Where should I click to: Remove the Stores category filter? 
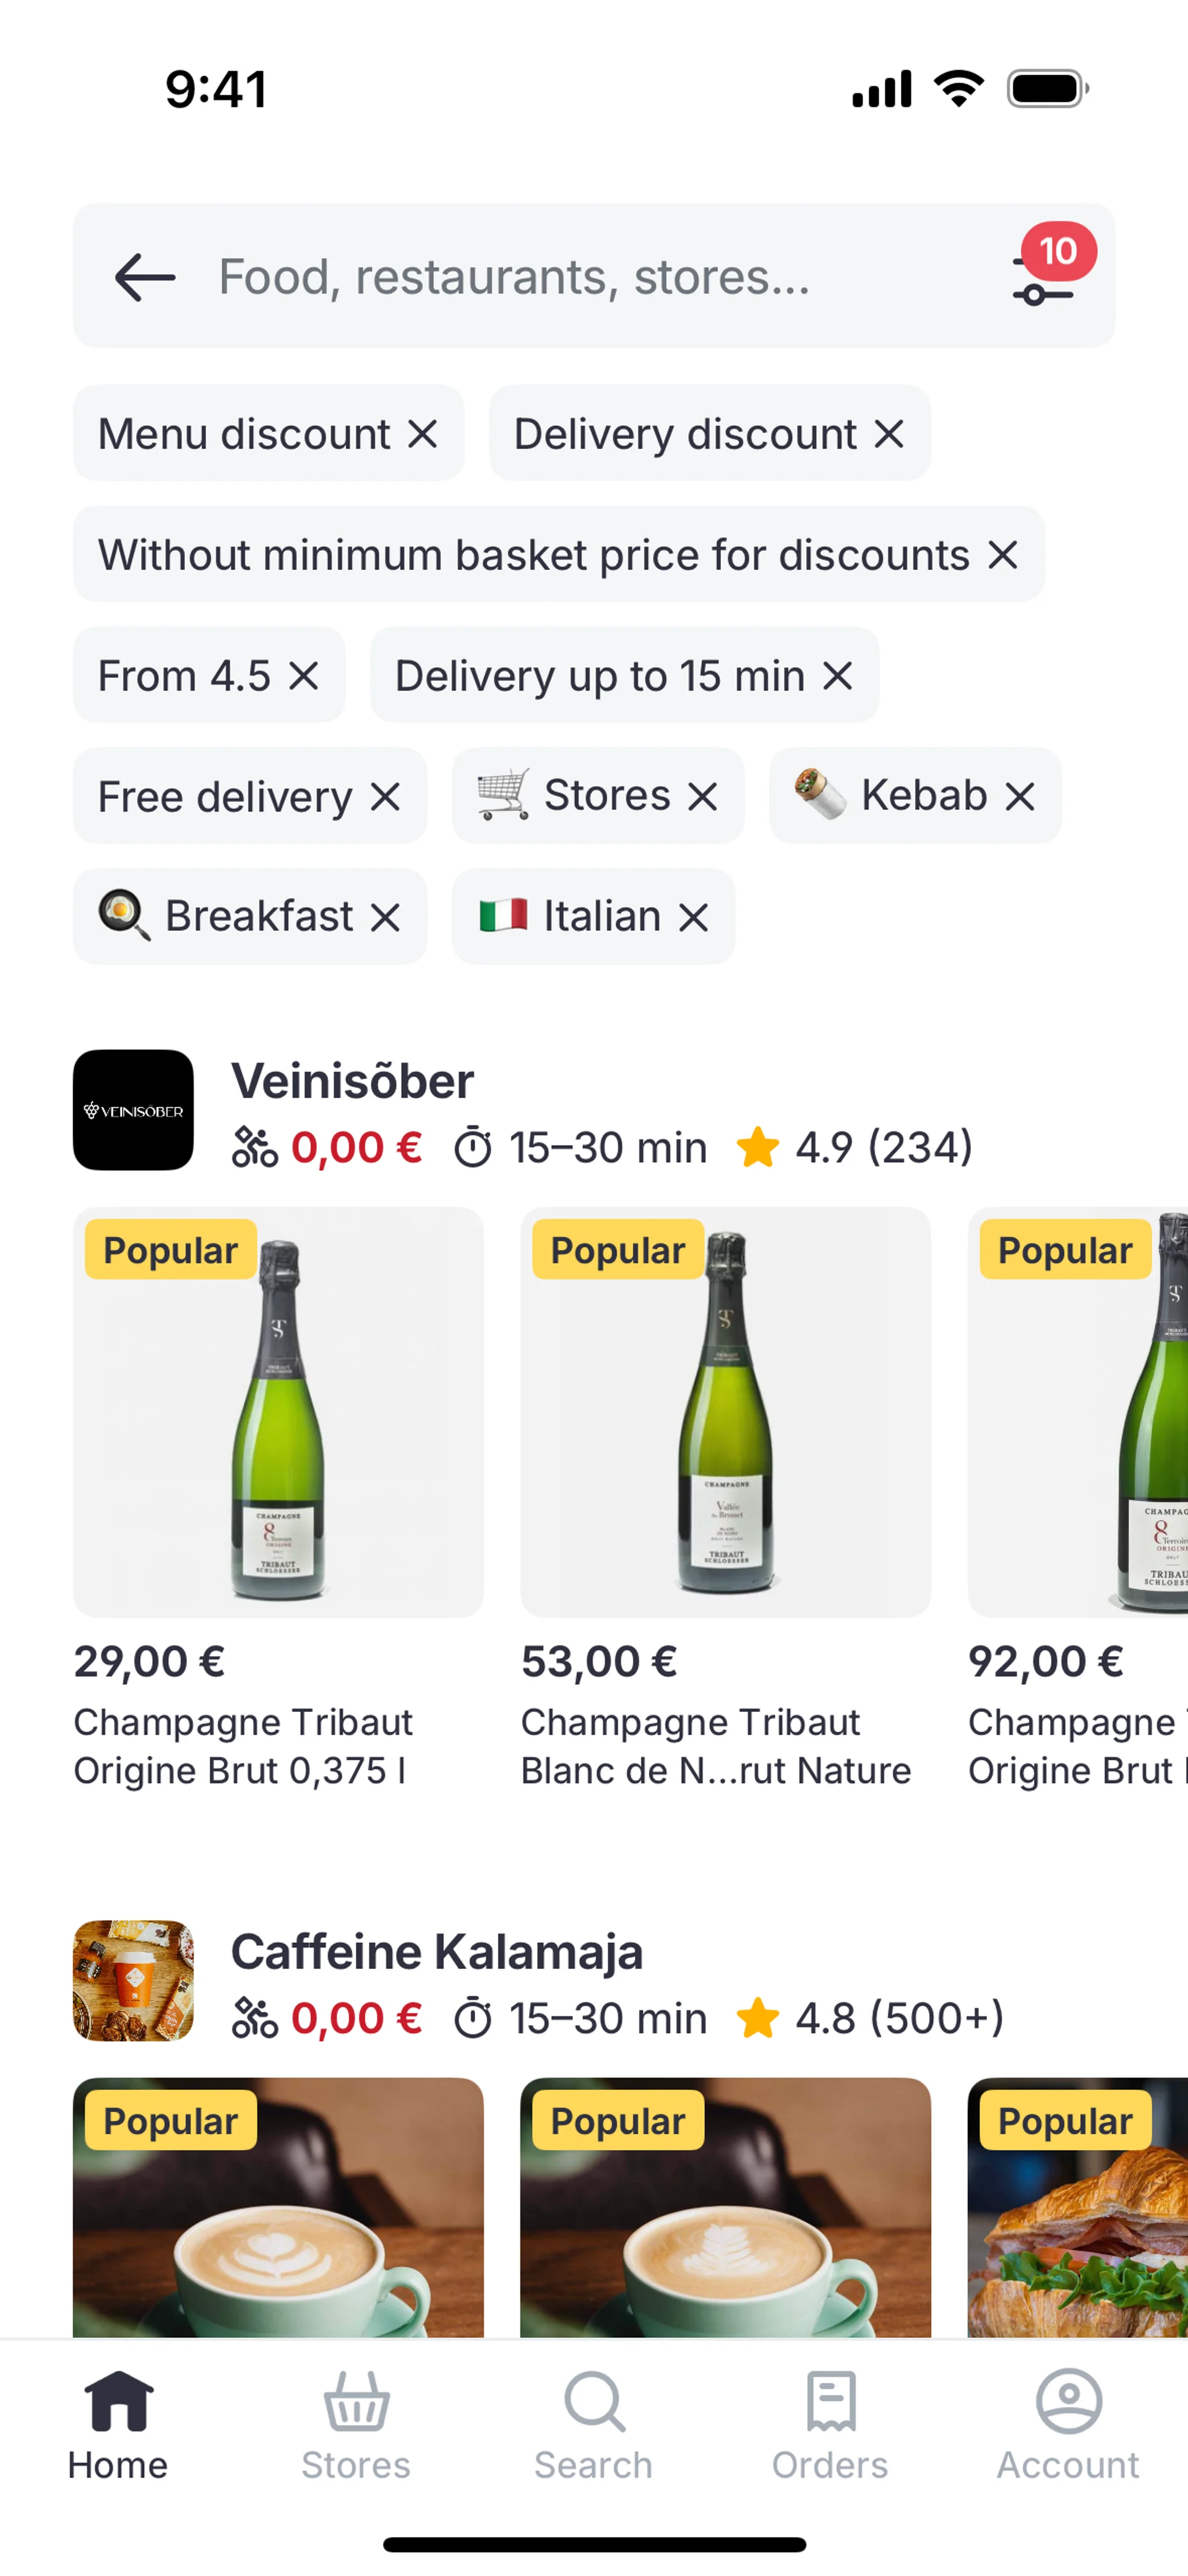703,797
